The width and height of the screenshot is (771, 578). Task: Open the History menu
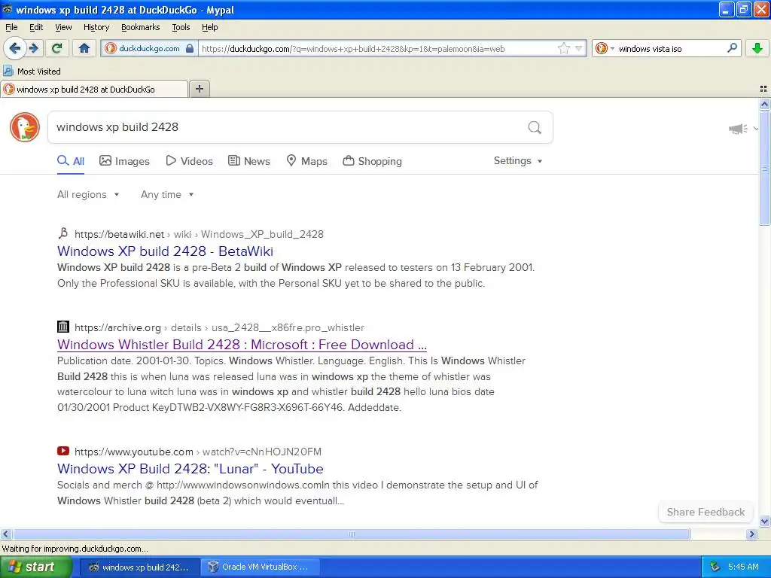click(x=96, y=27)
